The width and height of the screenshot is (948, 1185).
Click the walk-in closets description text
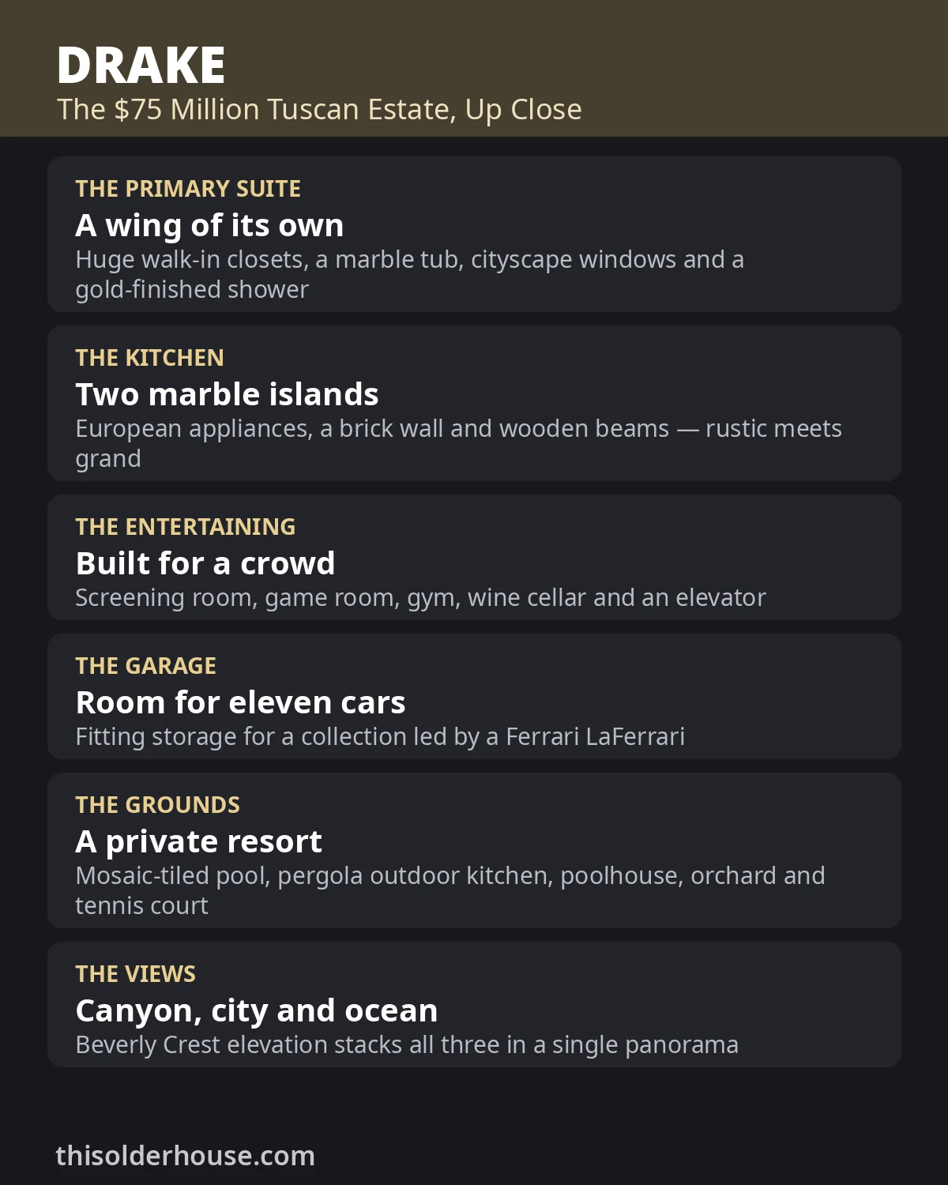[409, 274]
